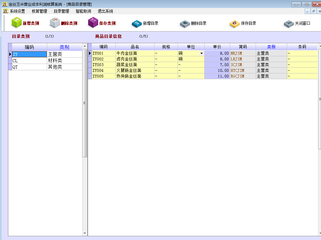Open the 核算管理 menu
This screenshot has height=240, width=321.
39,11
